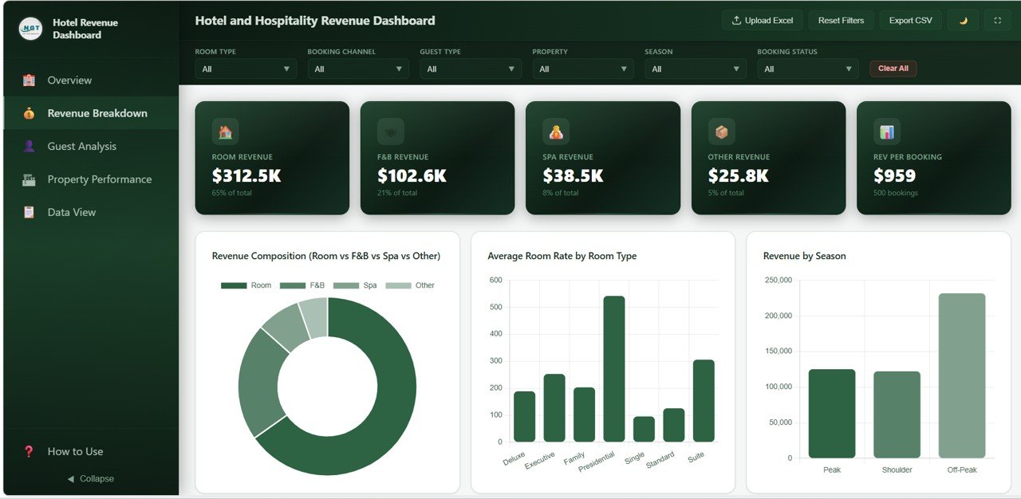Screen dimensions: 1021x499
Task: Click the Room Revenue hotel icon
Action: tap(224, 131)
